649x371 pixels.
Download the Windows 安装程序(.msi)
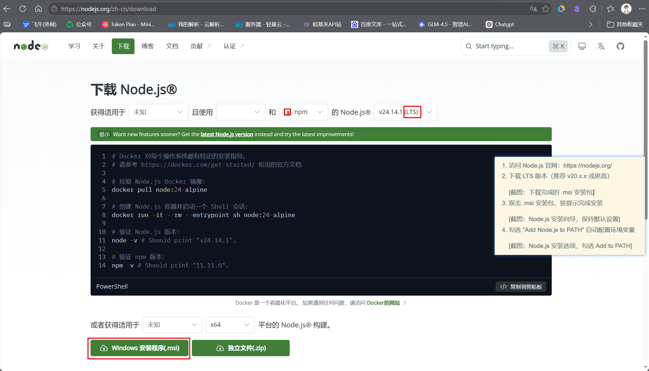[x=139, y=348]
